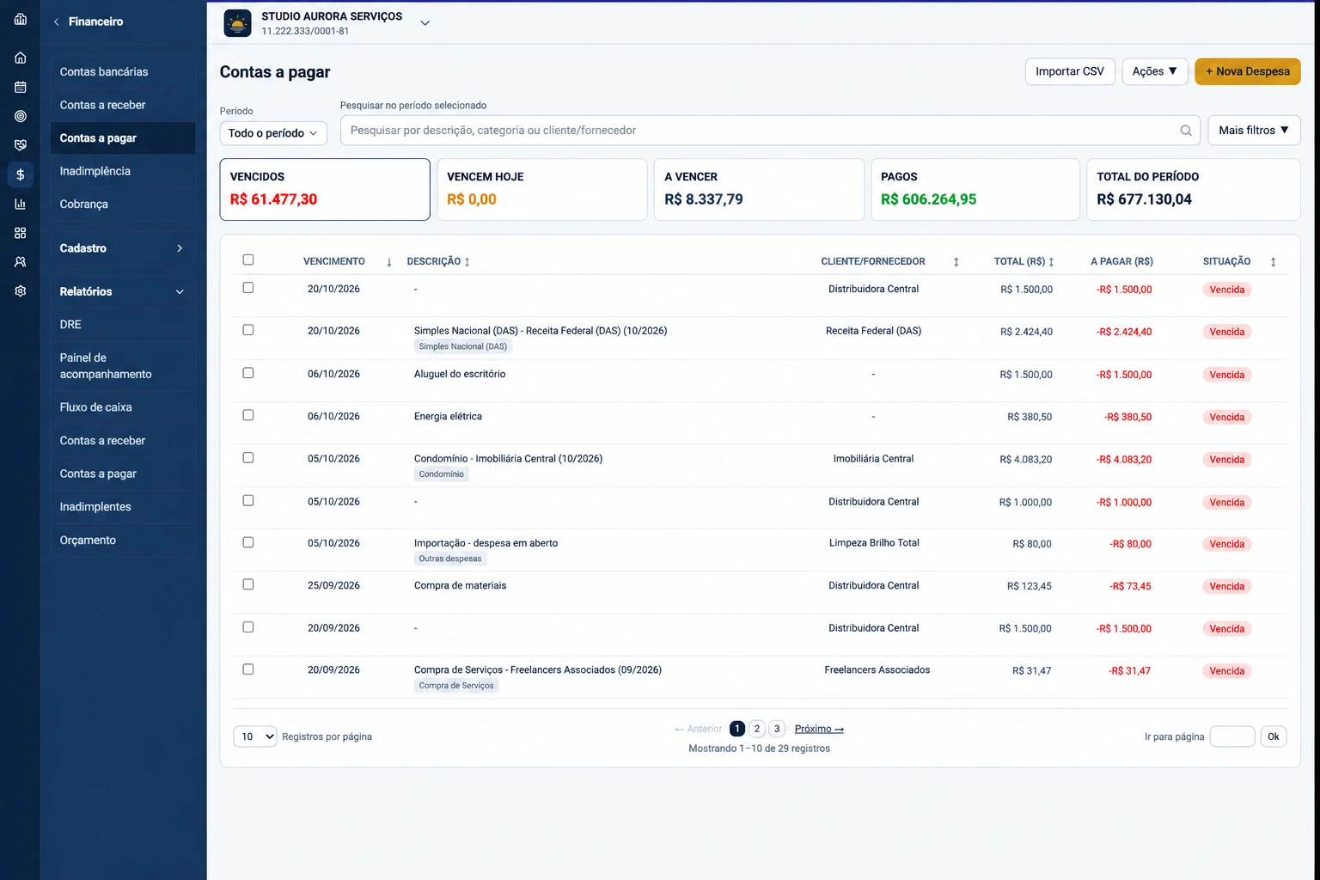Click the Ok go-to-page button
1320x880 pixels.
point(1274,736)
